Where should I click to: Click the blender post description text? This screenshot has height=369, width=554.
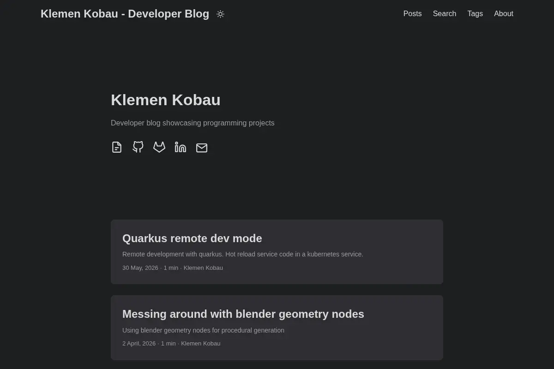[x=203, y=330]
